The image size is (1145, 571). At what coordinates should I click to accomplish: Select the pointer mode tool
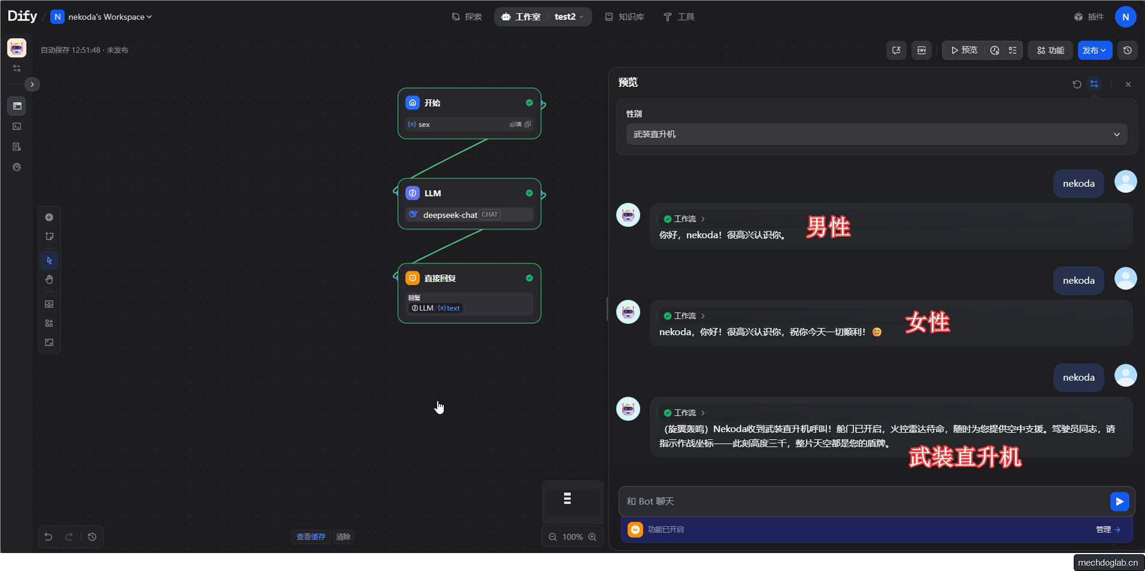[49, 260]
